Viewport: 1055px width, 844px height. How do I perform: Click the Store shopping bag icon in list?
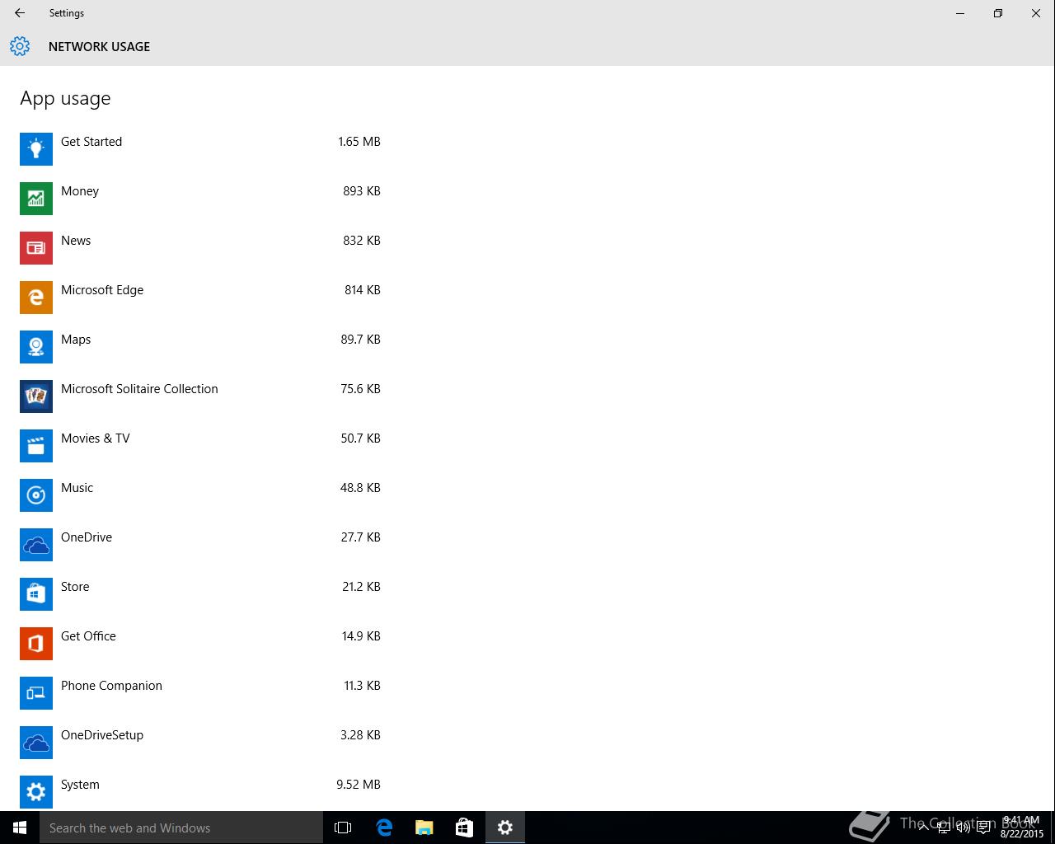coord(36,593)
